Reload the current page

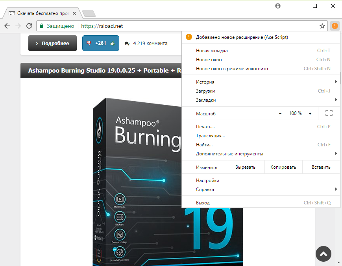(29, 26)
